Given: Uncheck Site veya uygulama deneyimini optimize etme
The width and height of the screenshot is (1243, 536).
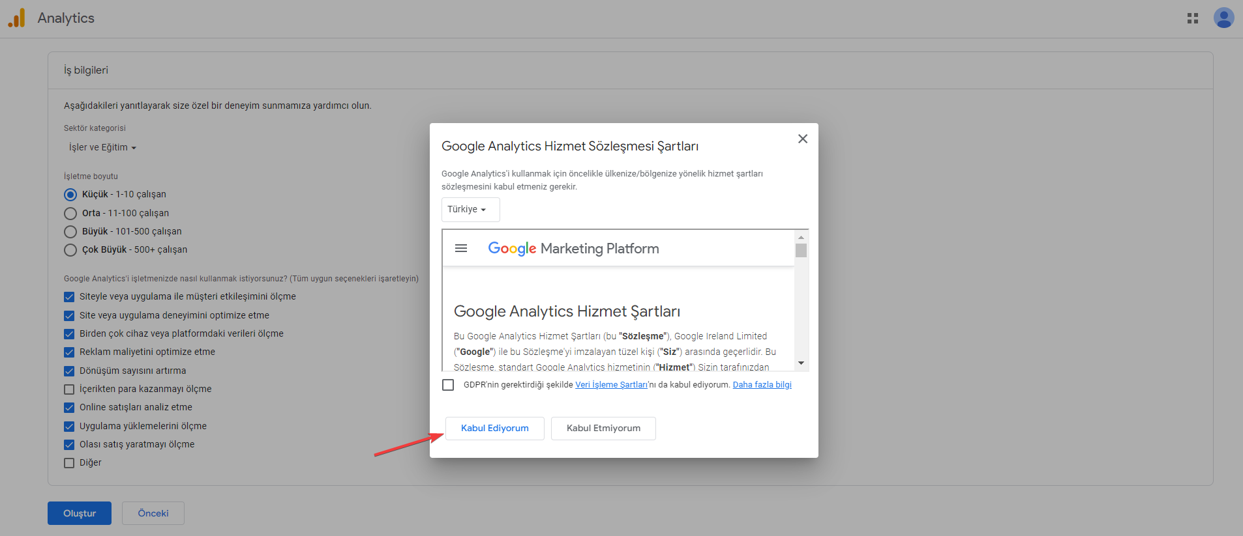Looking at the screenshot, I should (x=69, y=316).
